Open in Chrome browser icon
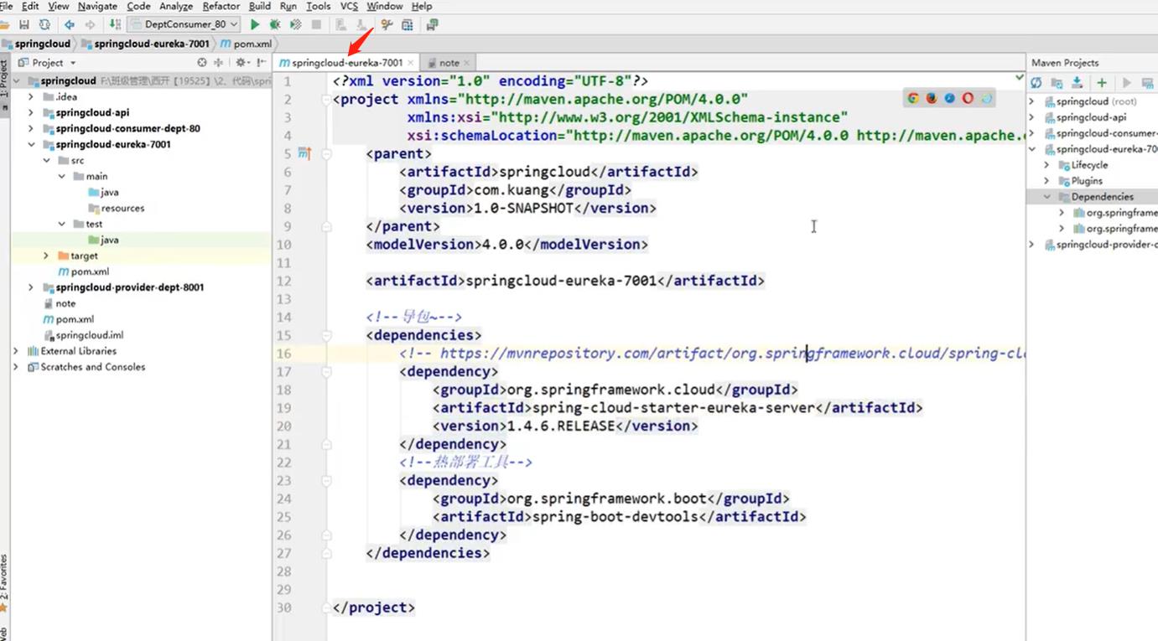 click(913, 98)
